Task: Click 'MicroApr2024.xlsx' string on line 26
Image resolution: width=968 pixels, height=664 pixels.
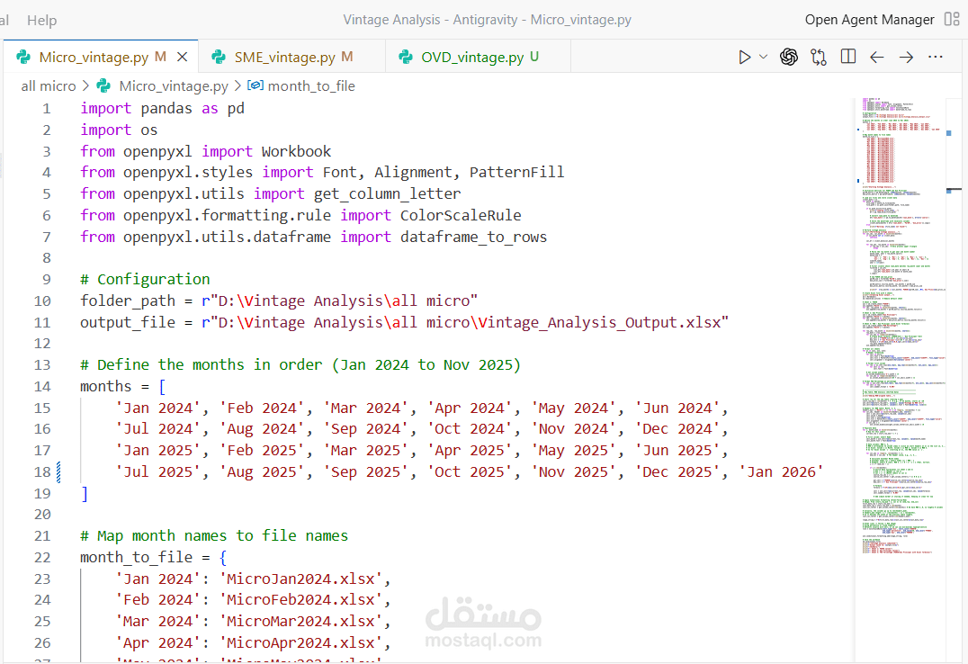Action: 300,643
